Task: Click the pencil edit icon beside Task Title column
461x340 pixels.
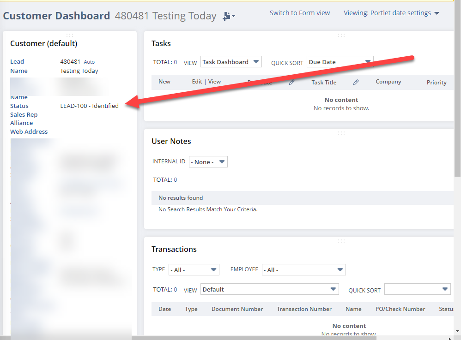Action: click(355, 82)
